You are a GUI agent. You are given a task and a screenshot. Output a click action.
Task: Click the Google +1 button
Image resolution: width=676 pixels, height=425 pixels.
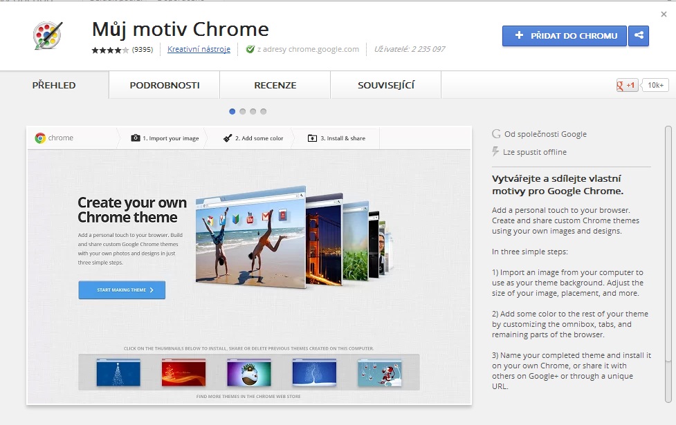(x=627, y=85)
